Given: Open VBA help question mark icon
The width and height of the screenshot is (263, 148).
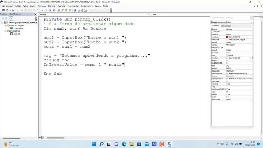Looking at the screenshot, I should click(x=75, y=10).
